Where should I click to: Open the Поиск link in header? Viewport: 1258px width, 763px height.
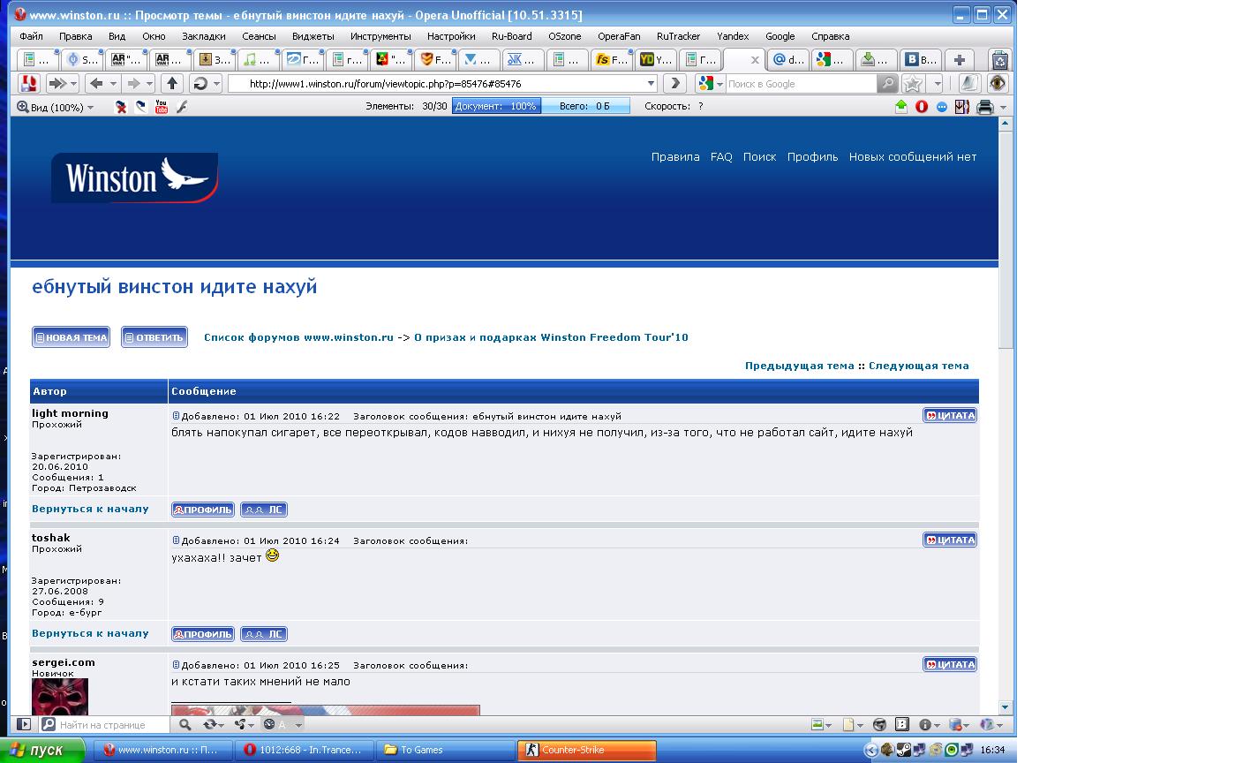click(x=759, y=156)
